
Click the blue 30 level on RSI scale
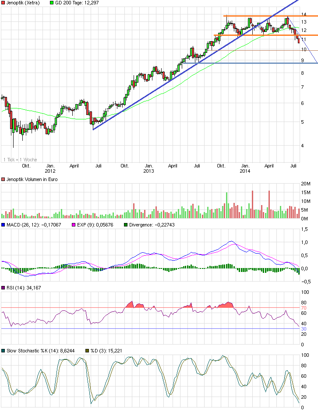pos(303,329)
